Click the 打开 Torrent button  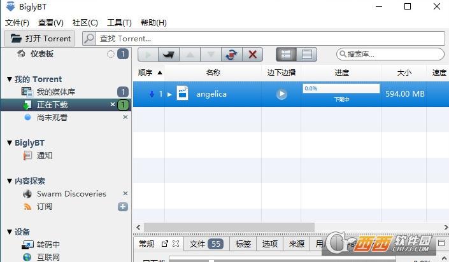[39, 38]
